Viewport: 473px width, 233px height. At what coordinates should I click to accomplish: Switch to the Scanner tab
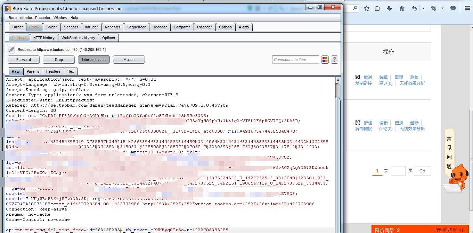pyautogui.click(x=71, y=27)
